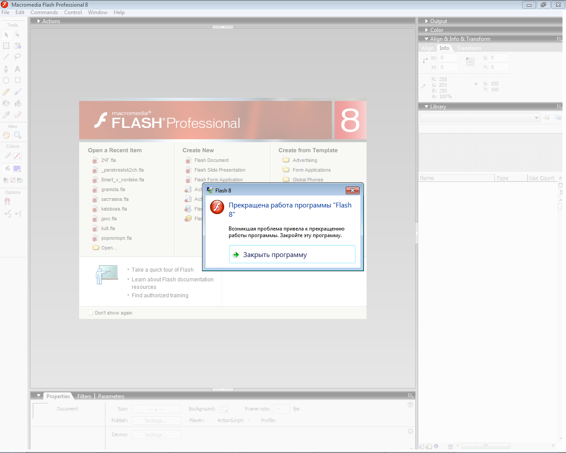Click the Smooth option icon
Image resolution: width=566 pixels, height=453 pixels.
tap(8, 214)
